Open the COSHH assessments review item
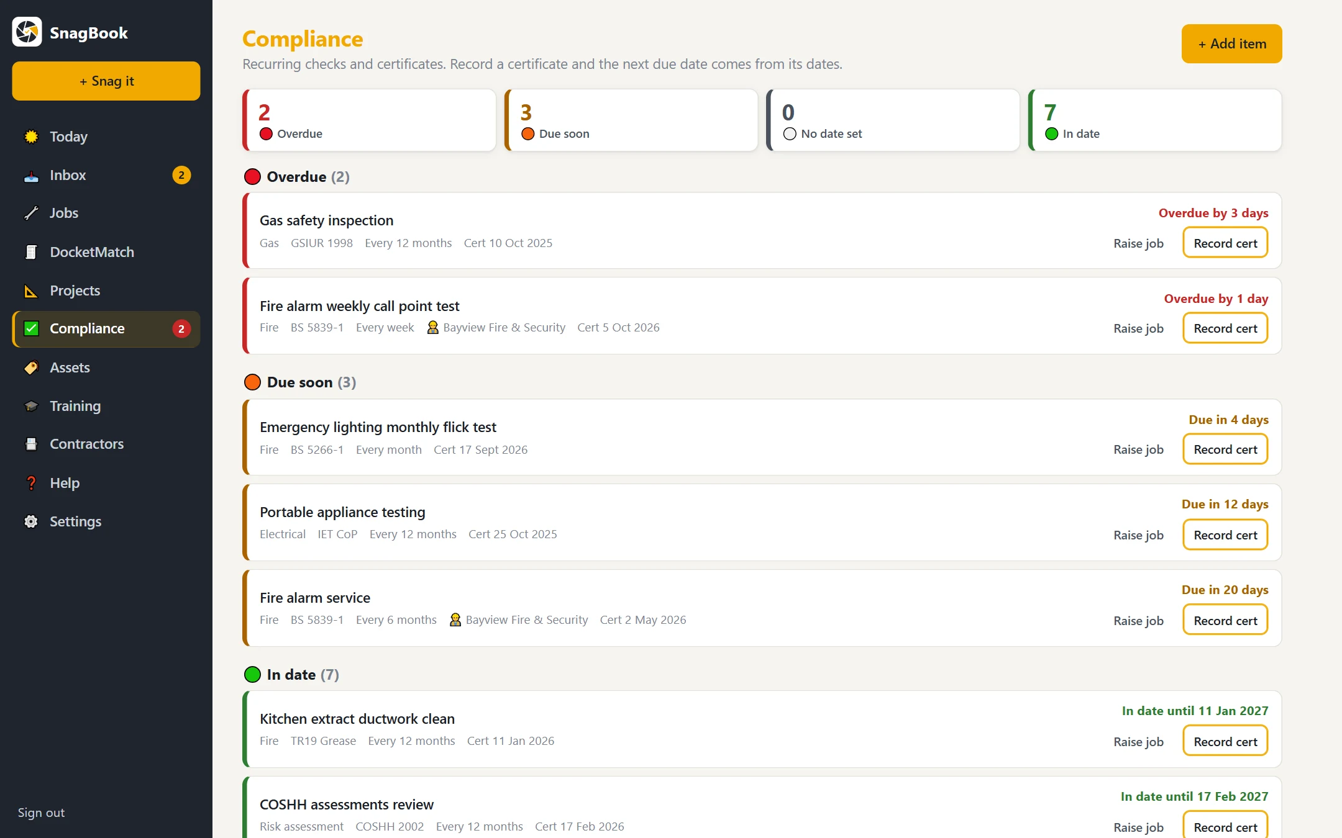 pyautogui.click(x=762, y=807)
